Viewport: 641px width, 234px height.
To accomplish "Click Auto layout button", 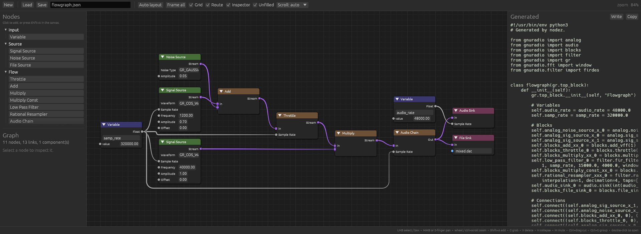I will (150, 5).
